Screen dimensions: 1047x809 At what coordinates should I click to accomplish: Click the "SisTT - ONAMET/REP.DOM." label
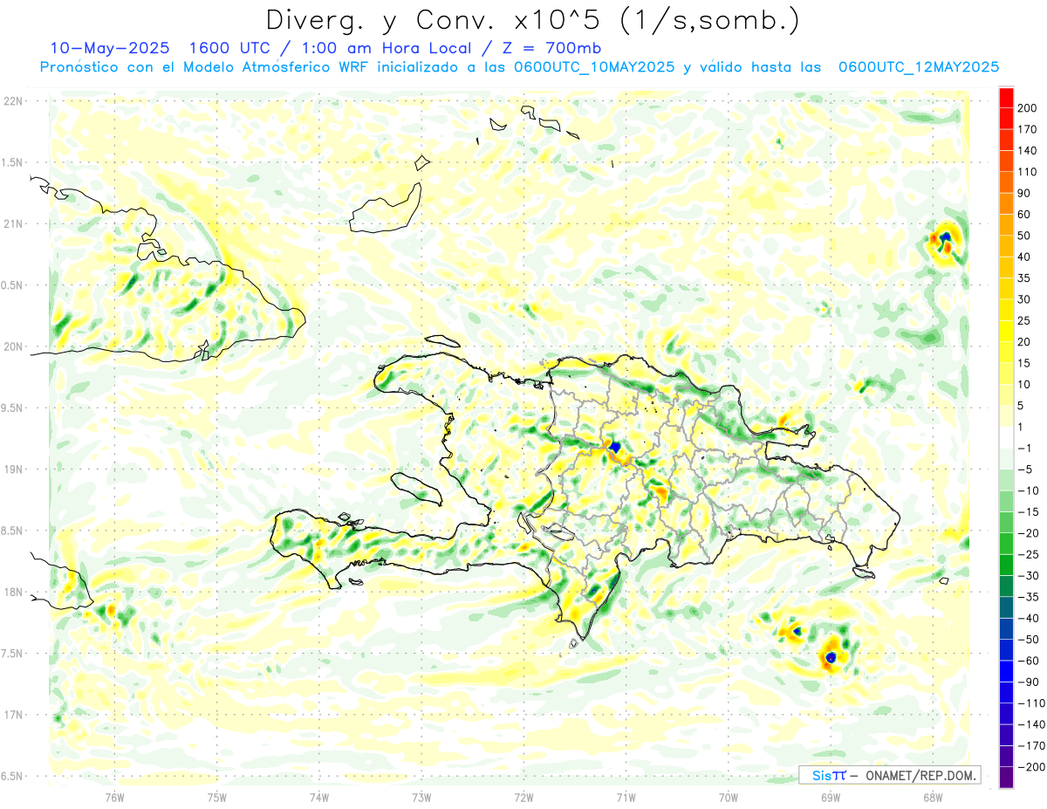click(890, 775)
